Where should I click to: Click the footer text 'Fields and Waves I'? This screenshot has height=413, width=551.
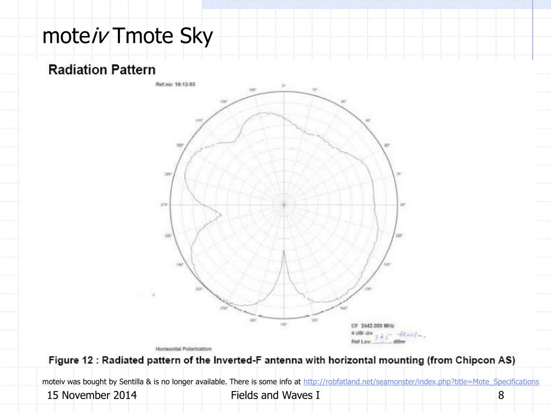(x=275, y=395)
